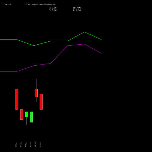Click the 04 Sep date label

21,144
